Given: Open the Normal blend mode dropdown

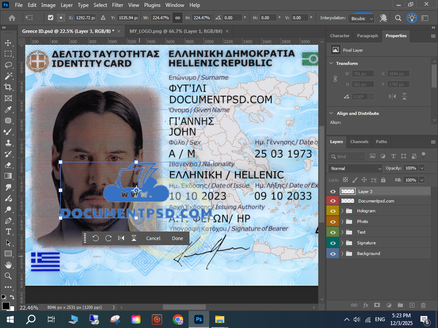Looking at the screenshot, I should coord(355,168).
